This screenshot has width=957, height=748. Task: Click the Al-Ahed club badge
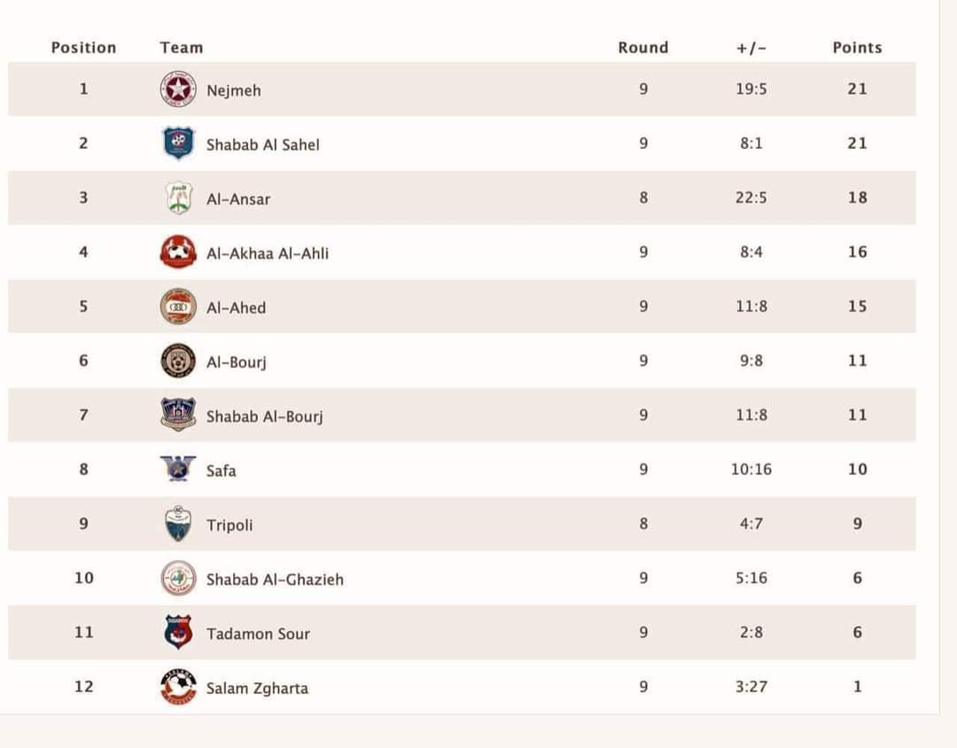tap(178, 307)
